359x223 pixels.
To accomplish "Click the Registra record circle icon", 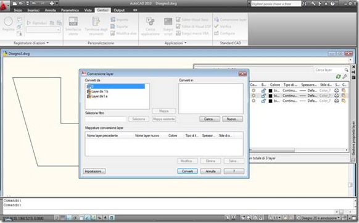I will tap(8, 22).
